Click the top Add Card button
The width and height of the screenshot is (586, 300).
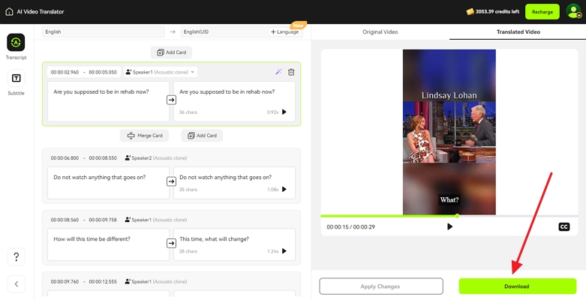171,52
